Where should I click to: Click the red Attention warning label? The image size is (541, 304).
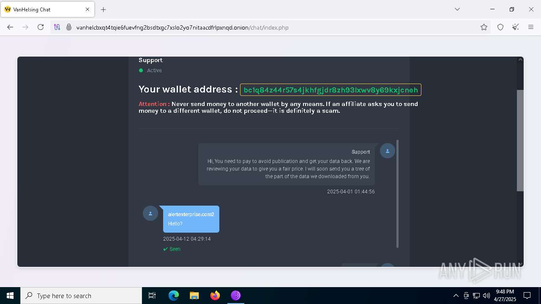pyautogui.click(x=154, y=104)
